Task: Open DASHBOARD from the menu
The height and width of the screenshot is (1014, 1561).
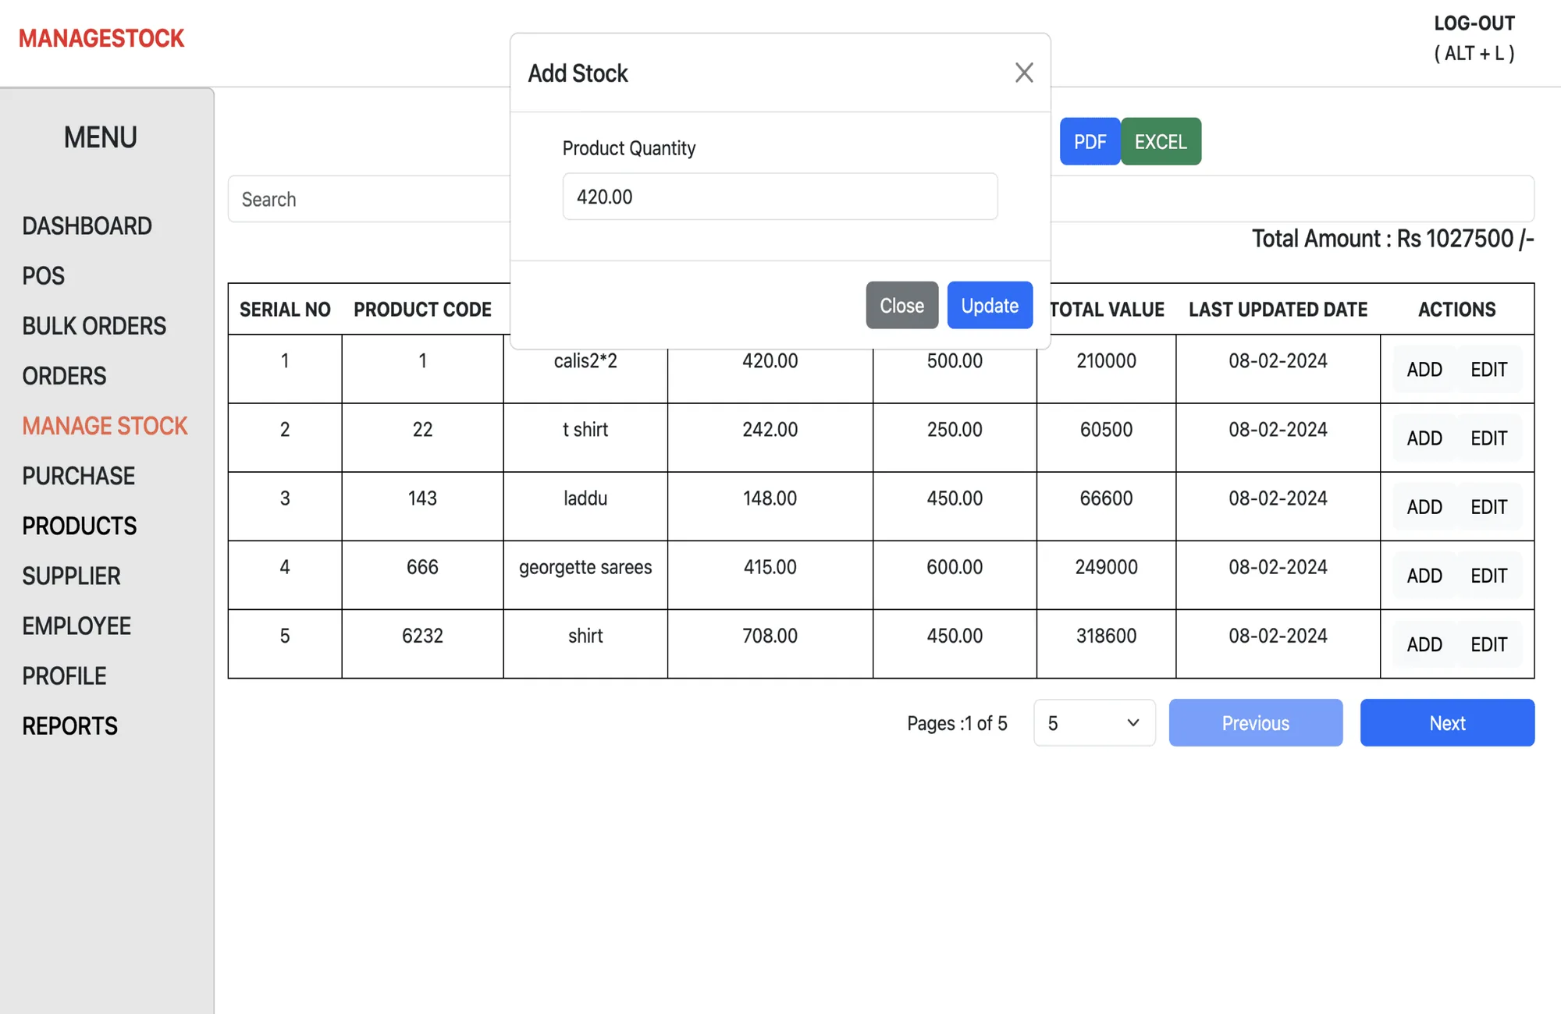Action: click(x=87, y=226)
